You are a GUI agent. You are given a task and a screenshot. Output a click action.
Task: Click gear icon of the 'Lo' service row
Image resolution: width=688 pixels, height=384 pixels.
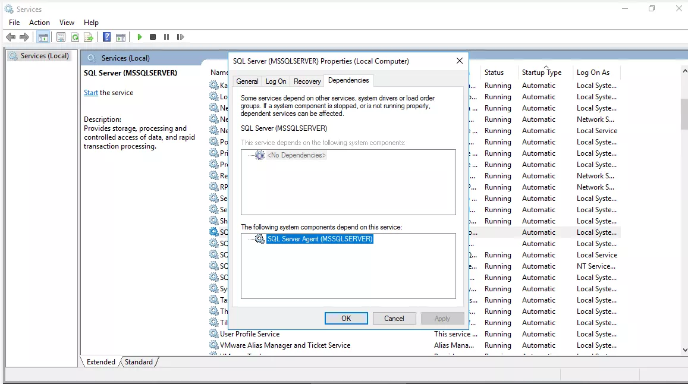213,96
